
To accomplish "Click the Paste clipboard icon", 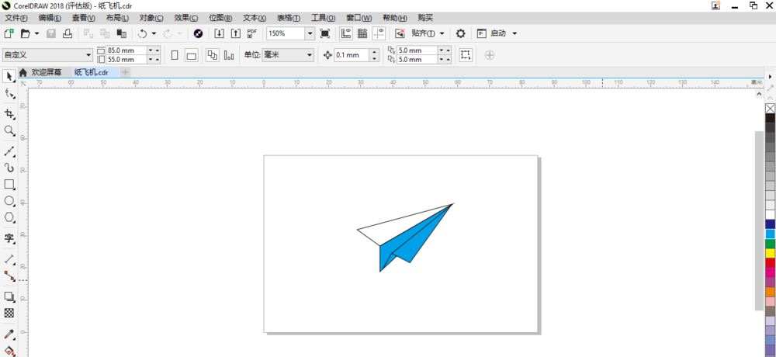I will click(x=121, y=33).
